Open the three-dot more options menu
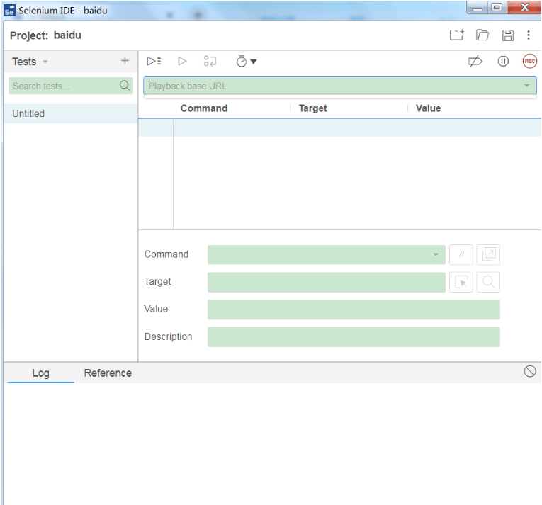The width and height of the screenshot is (542, 505). point(529,35)
